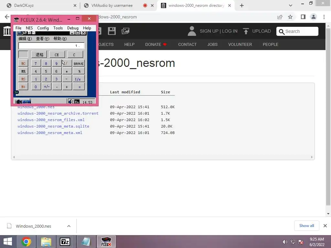Click the calculator C button
This screenshot has width=331, height=248.
tap(75, 55)
